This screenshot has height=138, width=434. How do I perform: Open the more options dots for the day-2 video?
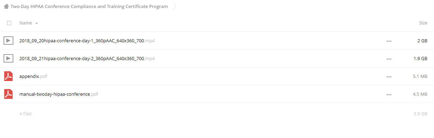click(x=389, y=59)
